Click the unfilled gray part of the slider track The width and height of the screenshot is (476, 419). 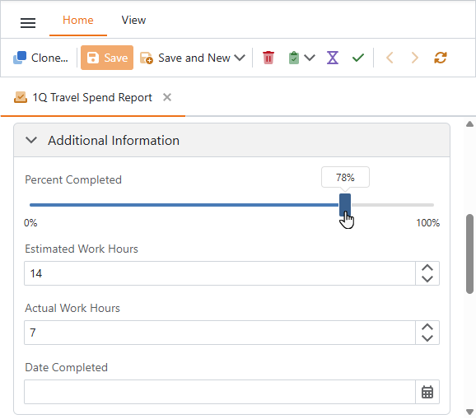pos(392,205)
